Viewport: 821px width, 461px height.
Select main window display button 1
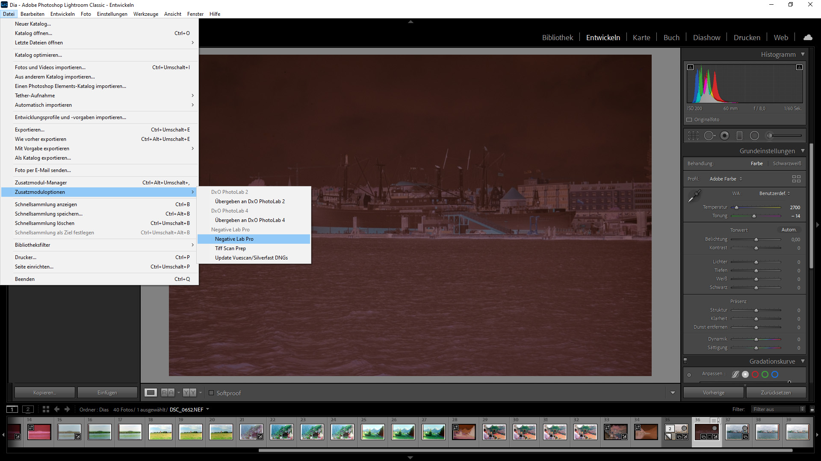pos(12,409)
